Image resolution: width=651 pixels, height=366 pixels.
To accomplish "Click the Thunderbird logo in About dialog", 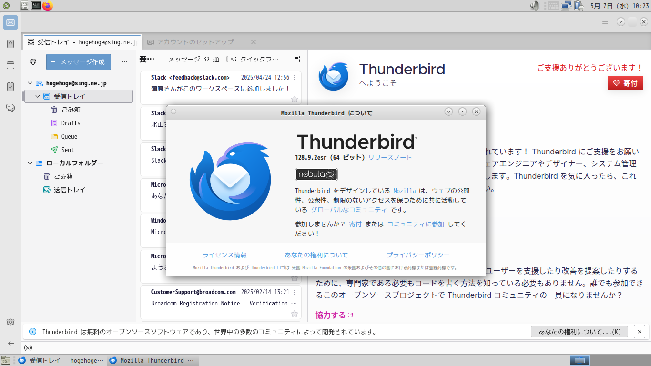I will 230,182.
